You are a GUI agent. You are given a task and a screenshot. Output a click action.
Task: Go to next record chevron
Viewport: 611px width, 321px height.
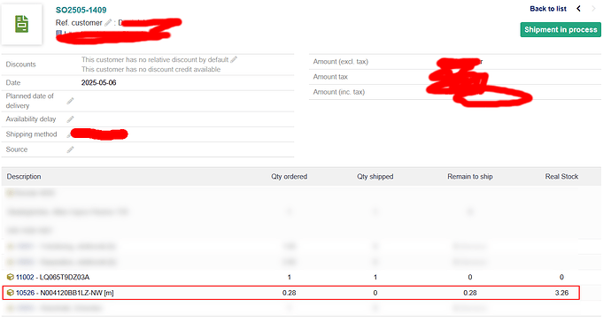(593, 9)
